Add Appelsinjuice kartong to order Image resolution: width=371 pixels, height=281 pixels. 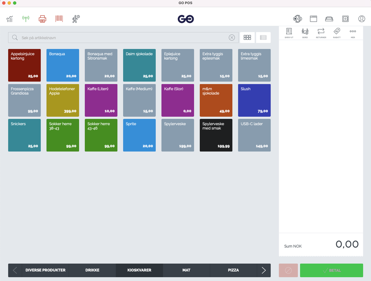(24, 65)
